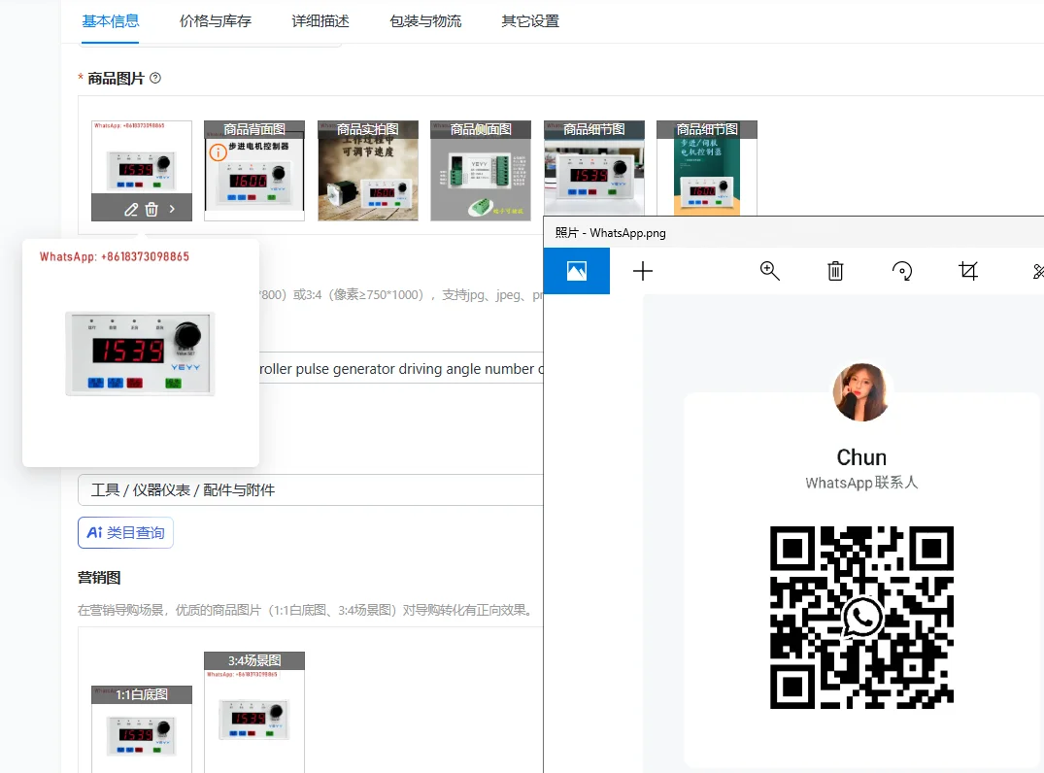Click the Photos app collection icon
The height and width of the screenshot is (773, 1044).
tap(577, 271)
